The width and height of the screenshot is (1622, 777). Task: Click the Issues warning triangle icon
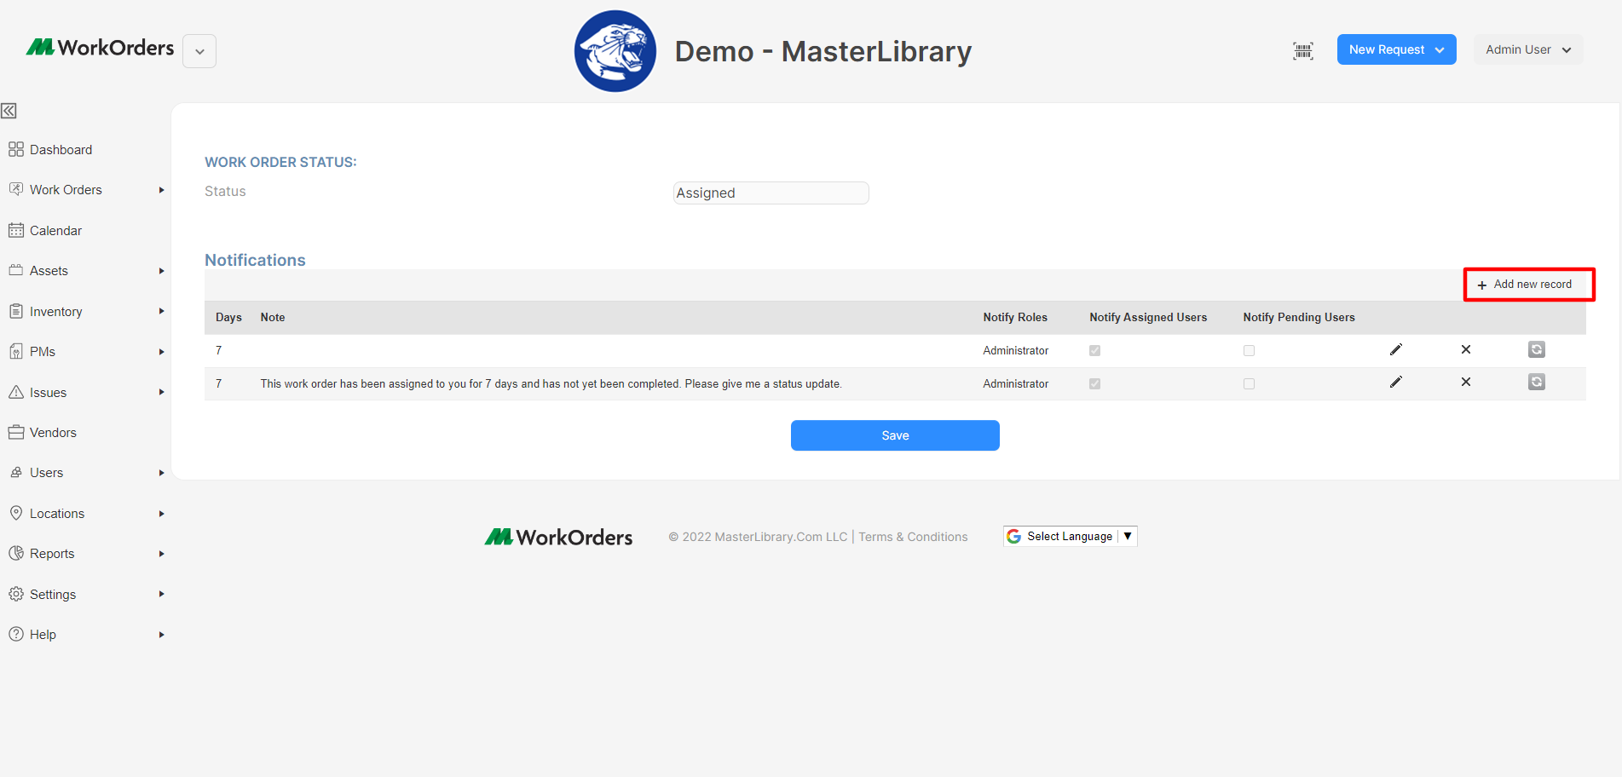(16, 392)
